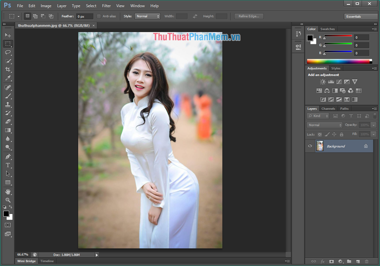Open layer Kind filter dropdown
This screenshot has width=380, height=266.
click(318, 116)
